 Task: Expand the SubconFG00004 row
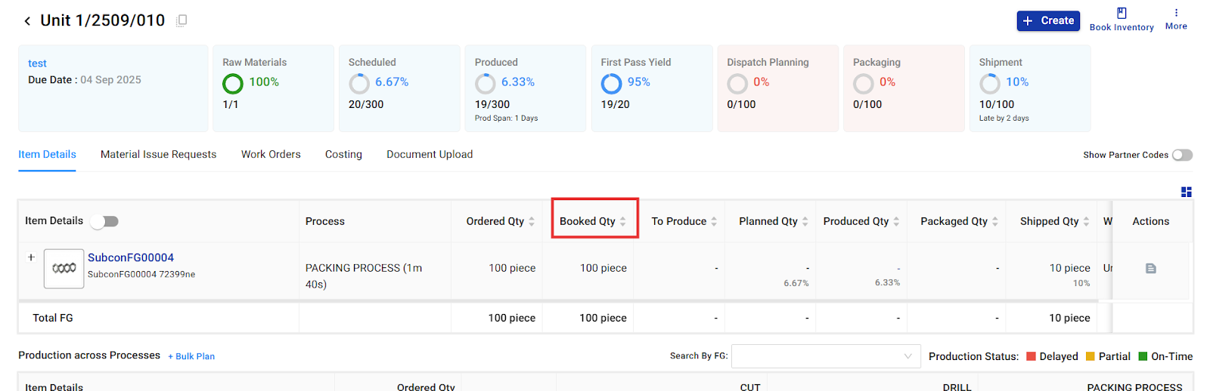[x=31, y=257]
